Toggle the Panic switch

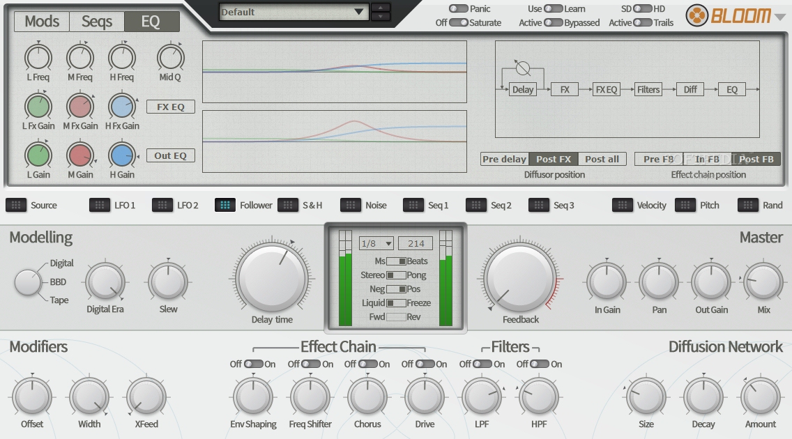[459, 8]
